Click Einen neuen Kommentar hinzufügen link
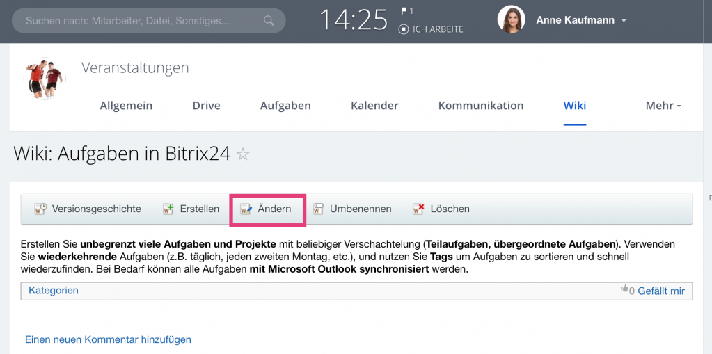Image resolution: width=712 pixels, height=354 pixels. (108, 339)
